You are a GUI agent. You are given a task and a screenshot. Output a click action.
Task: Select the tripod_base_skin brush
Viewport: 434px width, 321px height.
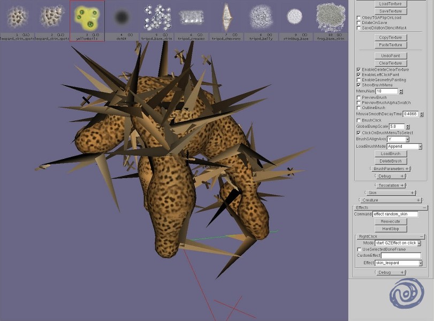(157, 20)
